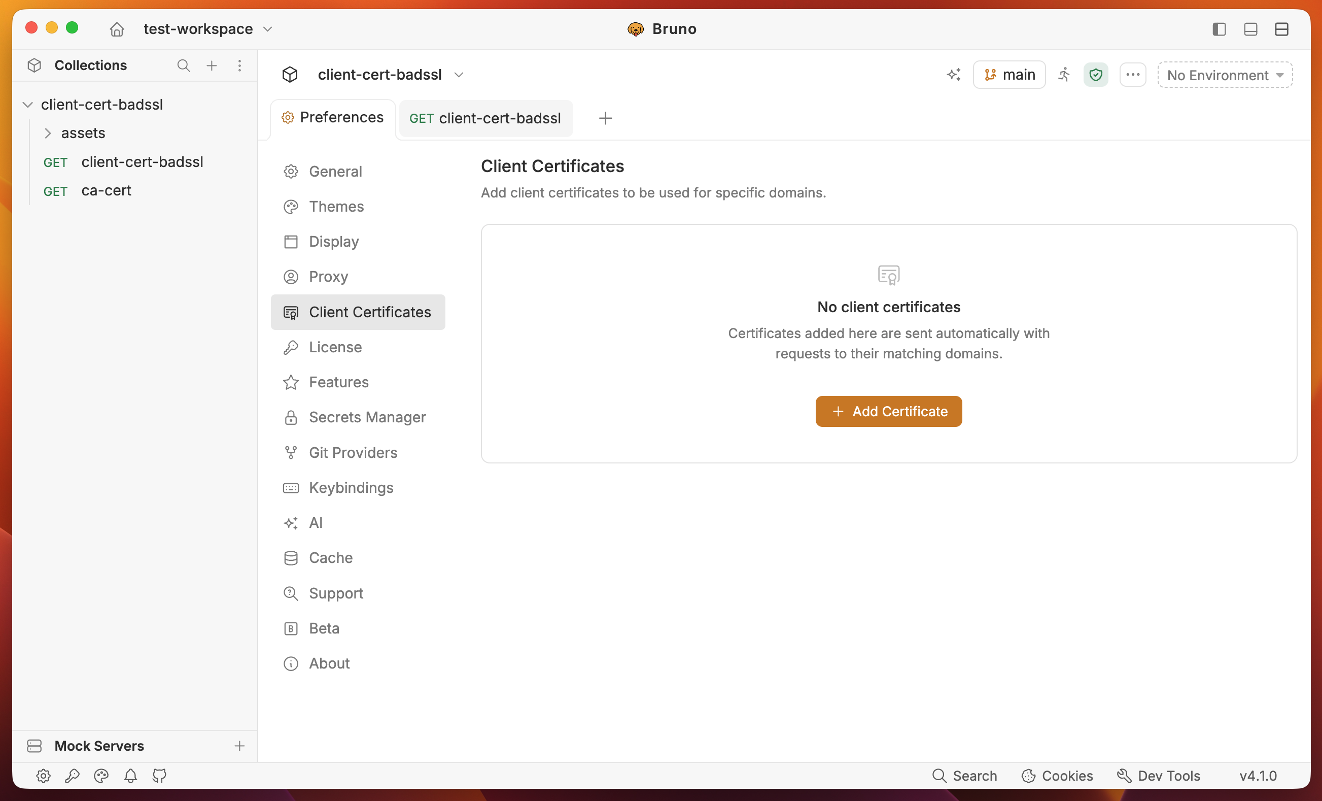Viewport: 1322px width, 801px height.
Task: Open Dev Tools in status bar
Action: click(x=1158, y=776)
